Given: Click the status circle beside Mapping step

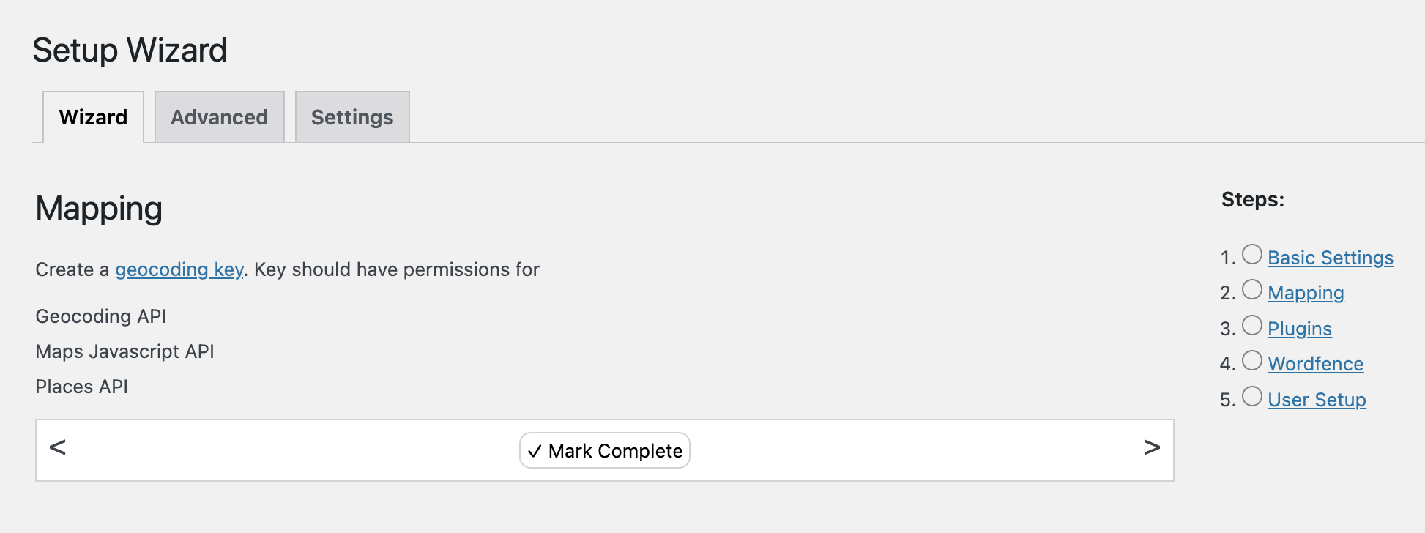Looking at the screenshot, I should 1252,289.
